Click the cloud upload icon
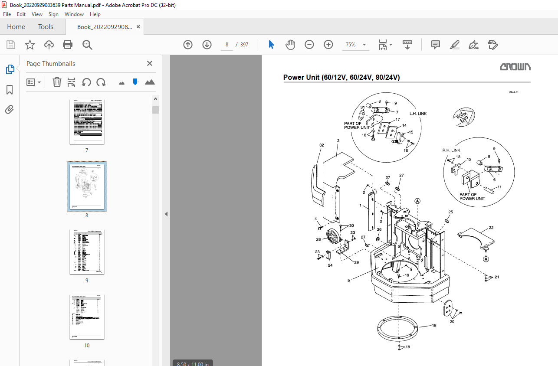 tap(49, 45)
